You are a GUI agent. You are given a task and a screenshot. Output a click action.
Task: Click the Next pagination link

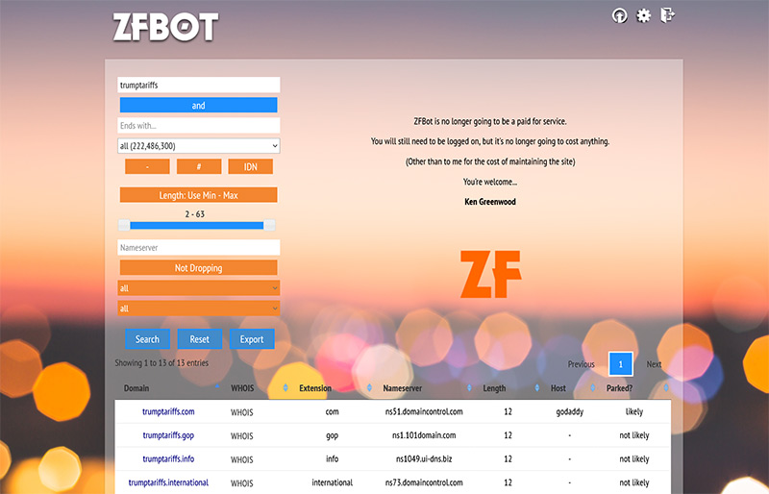tap(654, 364)
